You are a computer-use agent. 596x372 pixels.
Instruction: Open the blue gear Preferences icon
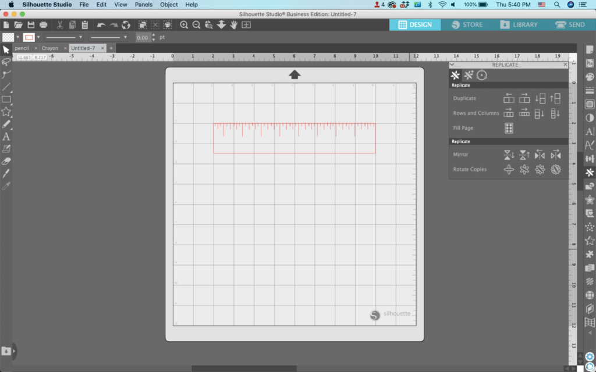tap(590, 357)
